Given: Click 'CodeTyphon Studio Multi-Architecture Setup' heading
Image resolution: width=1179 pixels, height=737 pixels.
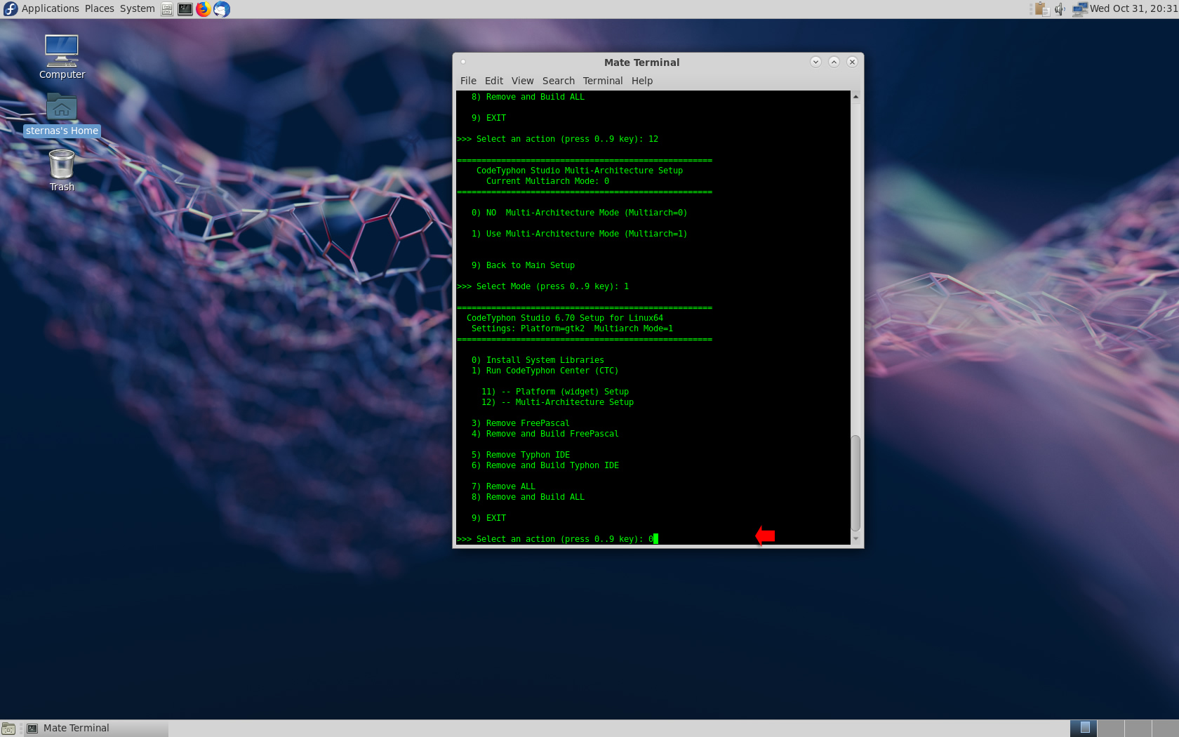Looking at the screenshot, I should click(580, 171).
